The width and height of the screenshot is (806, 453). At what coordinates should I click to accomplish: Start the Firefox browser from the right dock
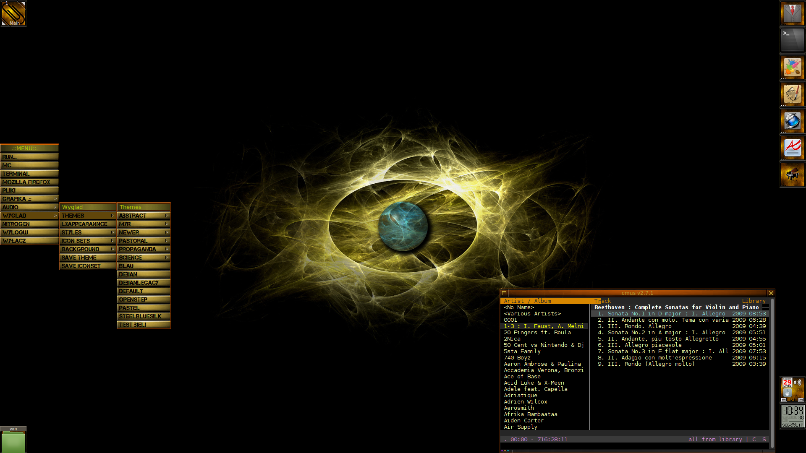click(x=792, y=121)
